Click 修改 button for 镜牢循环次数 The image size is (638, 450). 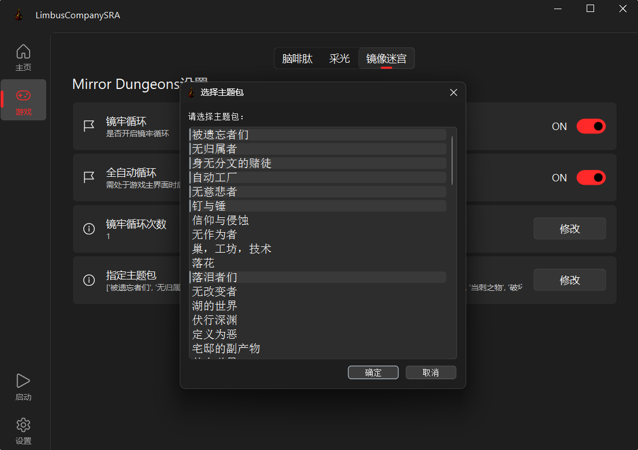click(x=570, y=229)
